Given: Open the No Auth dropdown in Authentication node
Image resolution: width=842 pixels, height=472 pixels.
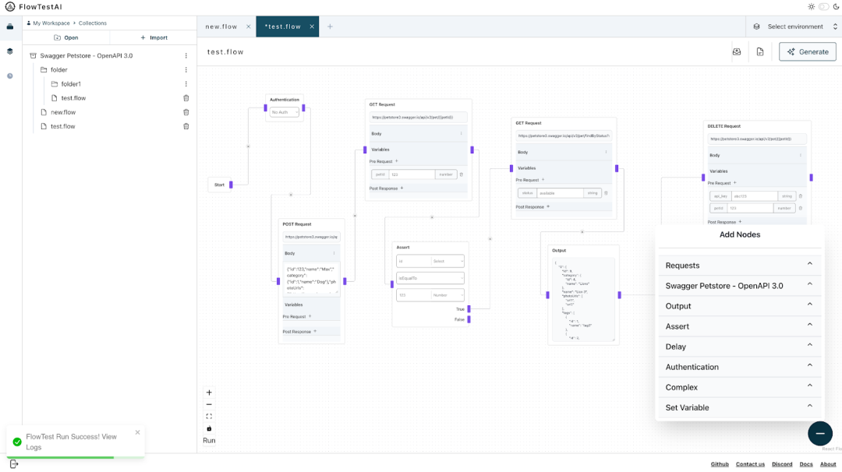Looking at the screenshot, I should [284, 112].
